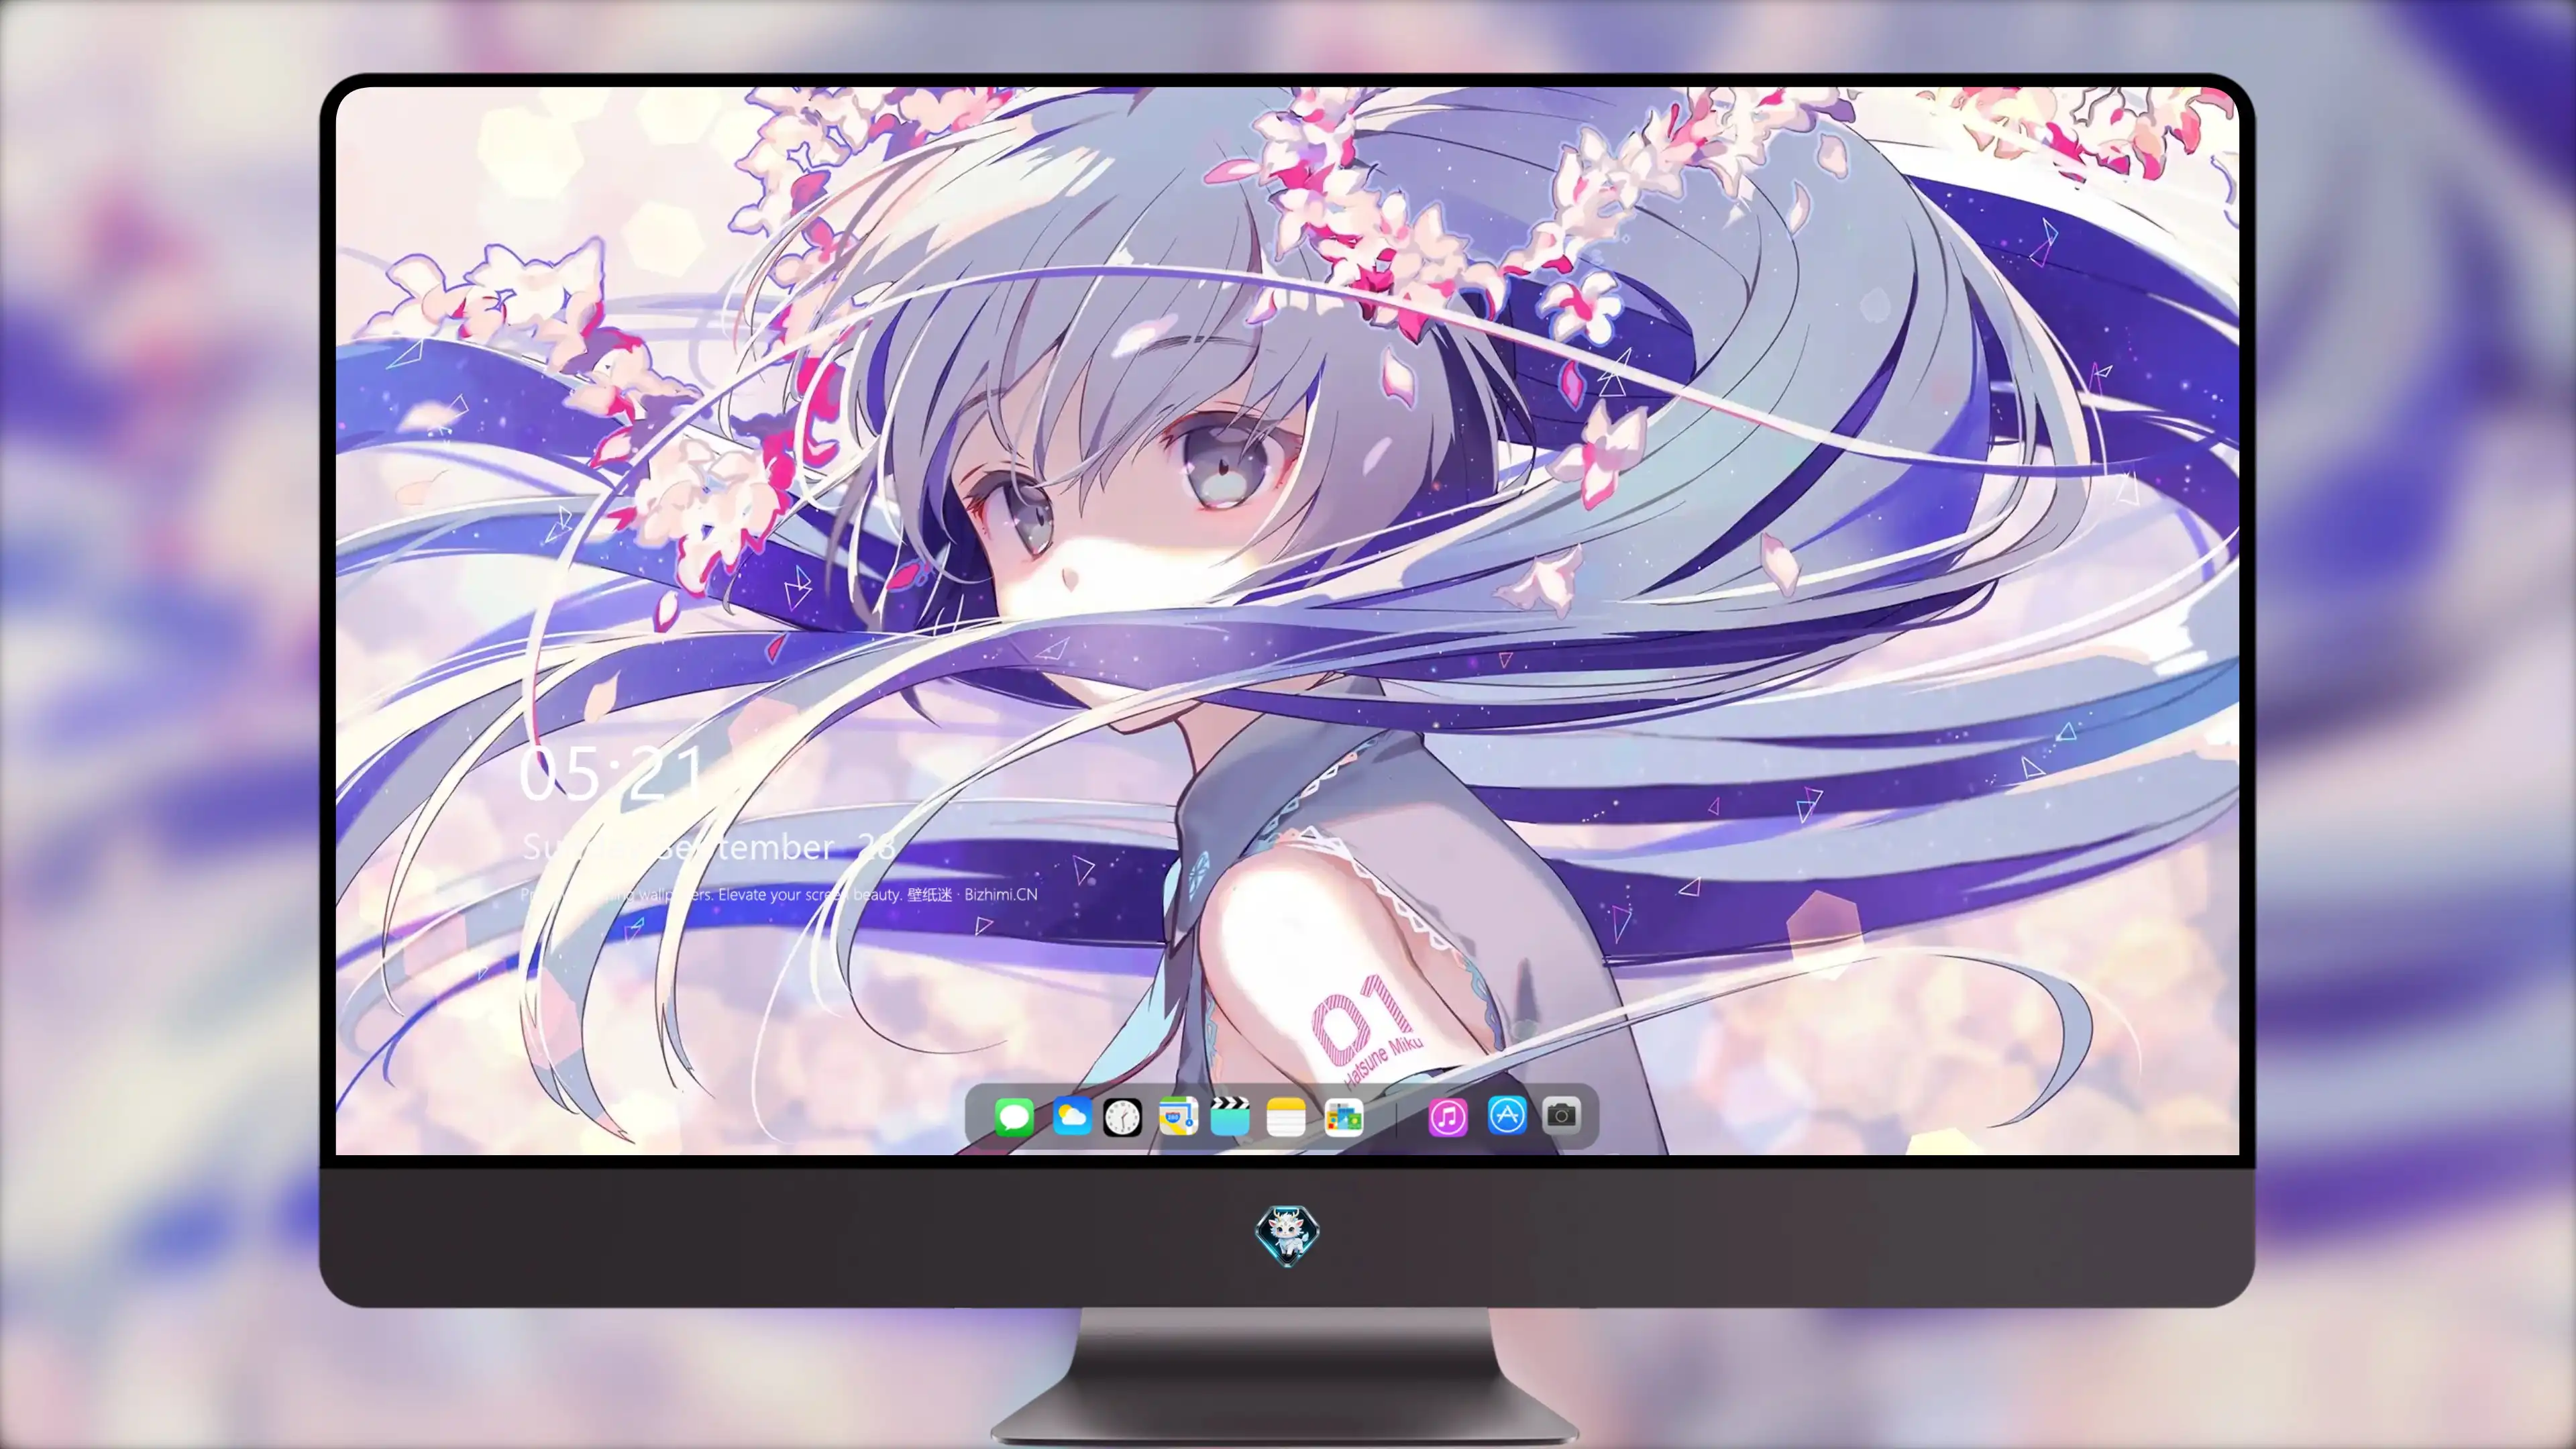Image resolution: width=2576 pixels, height=1449 pixels.
Task: Launch the Videos clapperboard app
Action: coord(1230,1116)
